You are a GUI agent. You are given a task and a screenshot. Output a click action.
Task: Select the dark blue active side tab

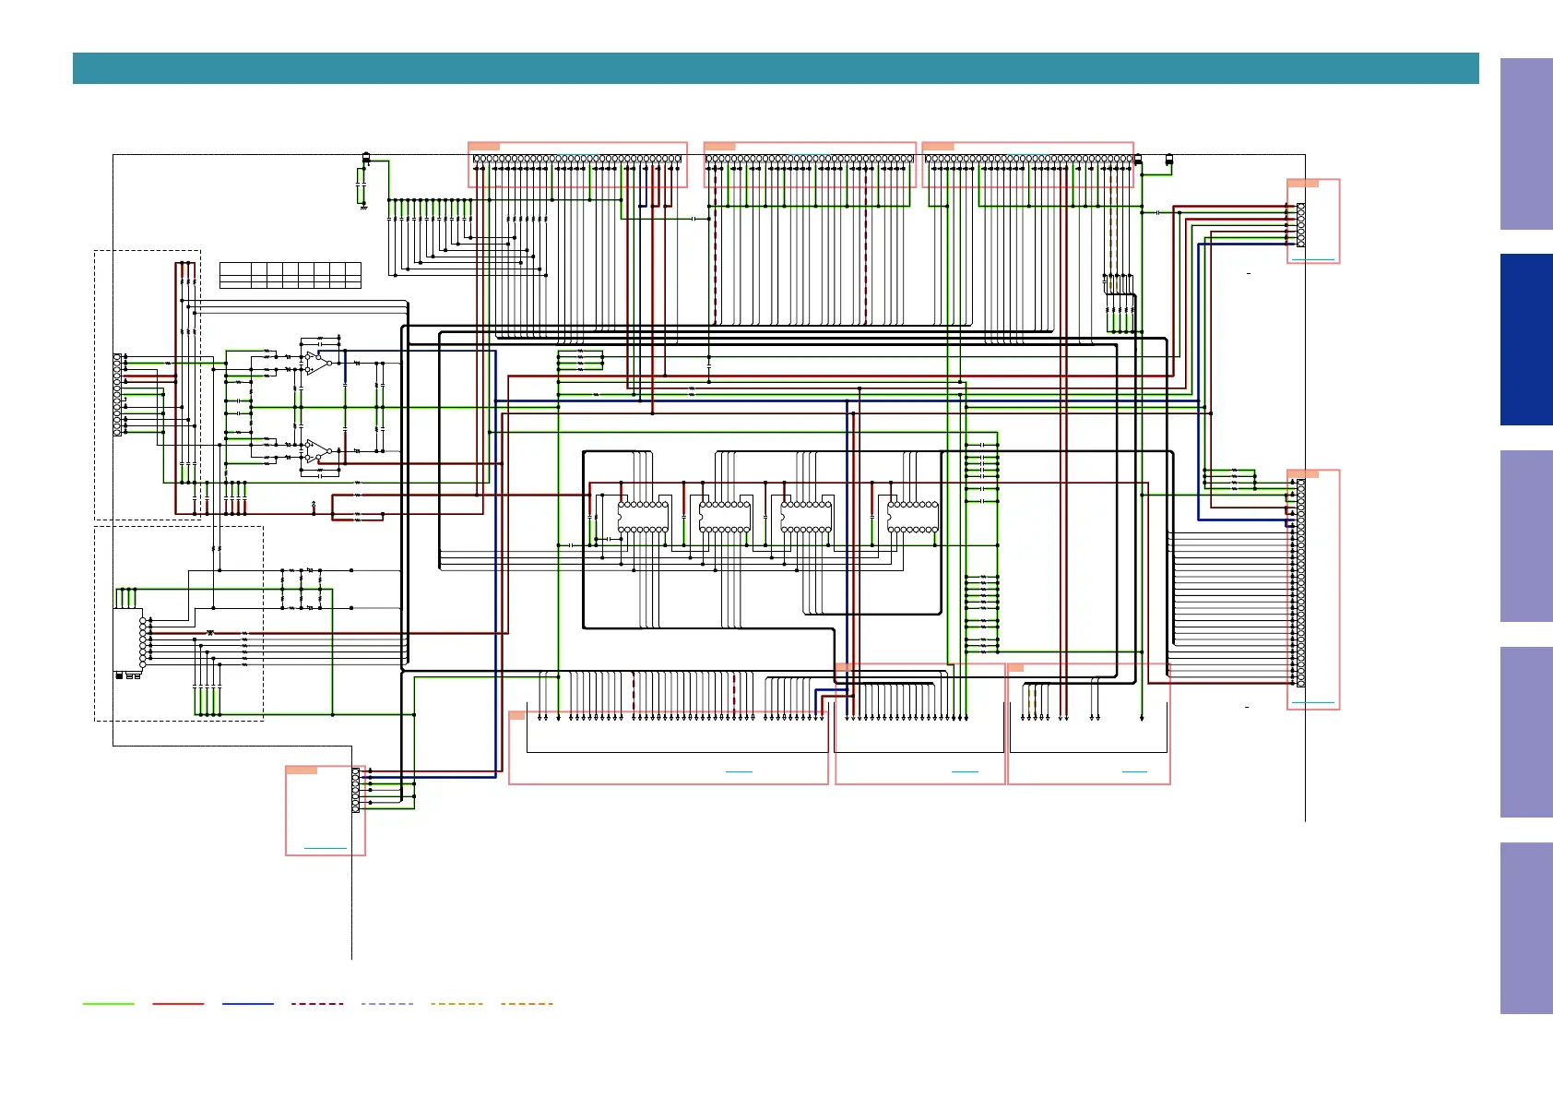1525,340
